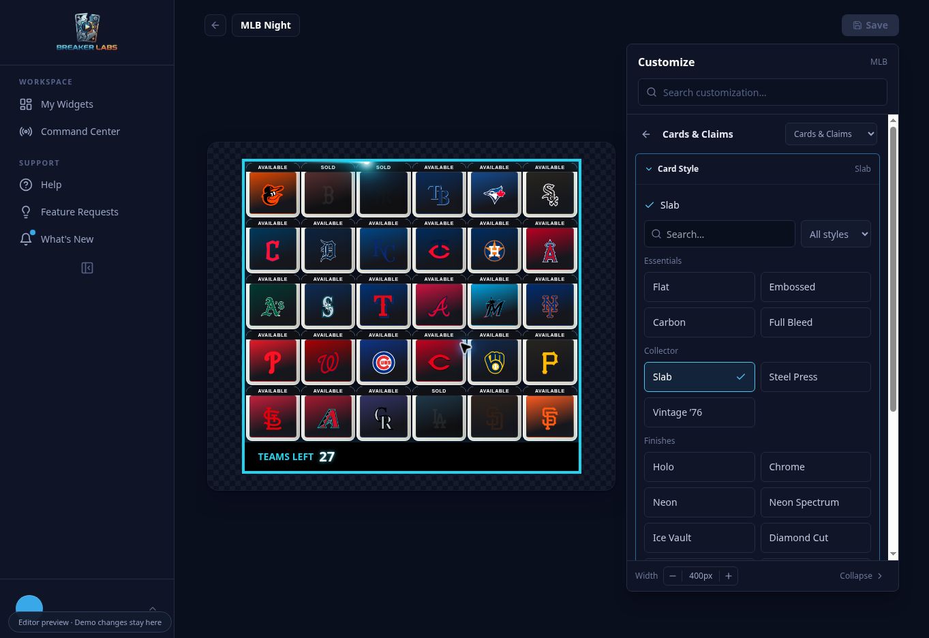
Task: Click the New York Mets card
Action: [x=549, y=301]
